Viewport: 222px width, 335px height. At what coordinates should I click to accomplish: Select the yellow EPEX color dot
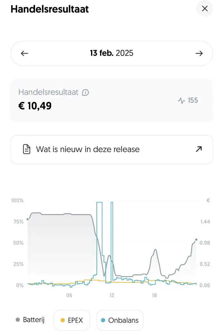[62, 320]
